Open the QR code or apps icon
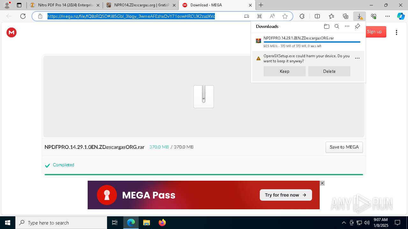 tap(259, 16)
